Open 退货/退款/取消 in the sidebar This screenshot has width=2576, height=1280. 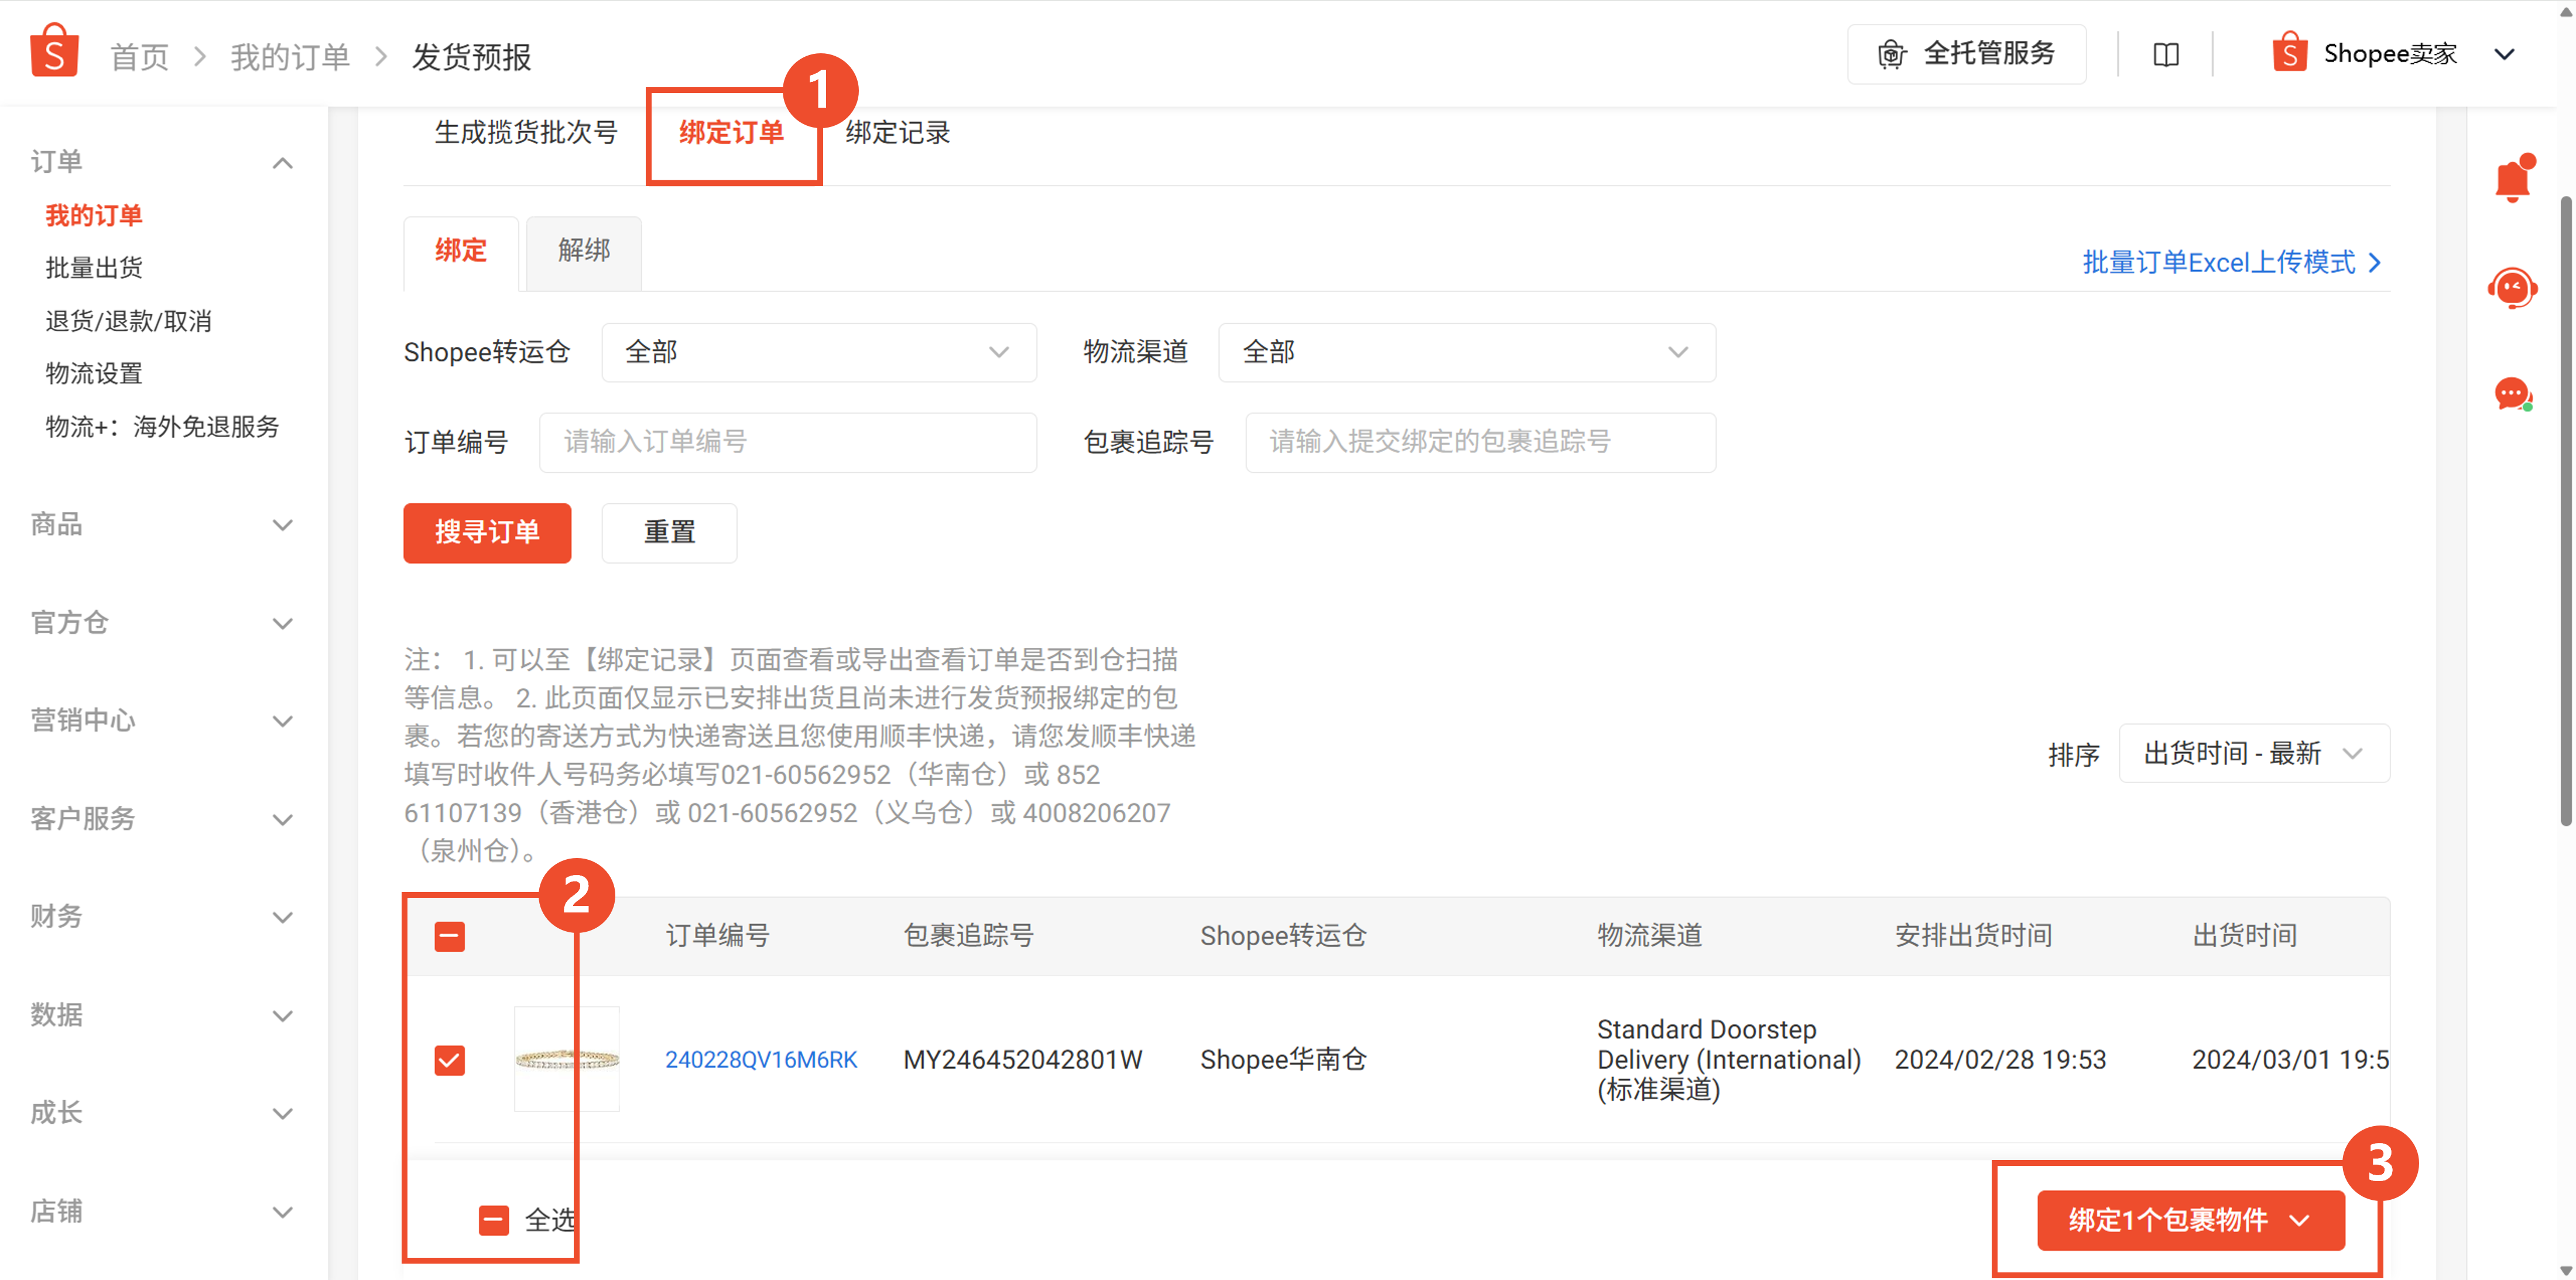coord(129,321)
